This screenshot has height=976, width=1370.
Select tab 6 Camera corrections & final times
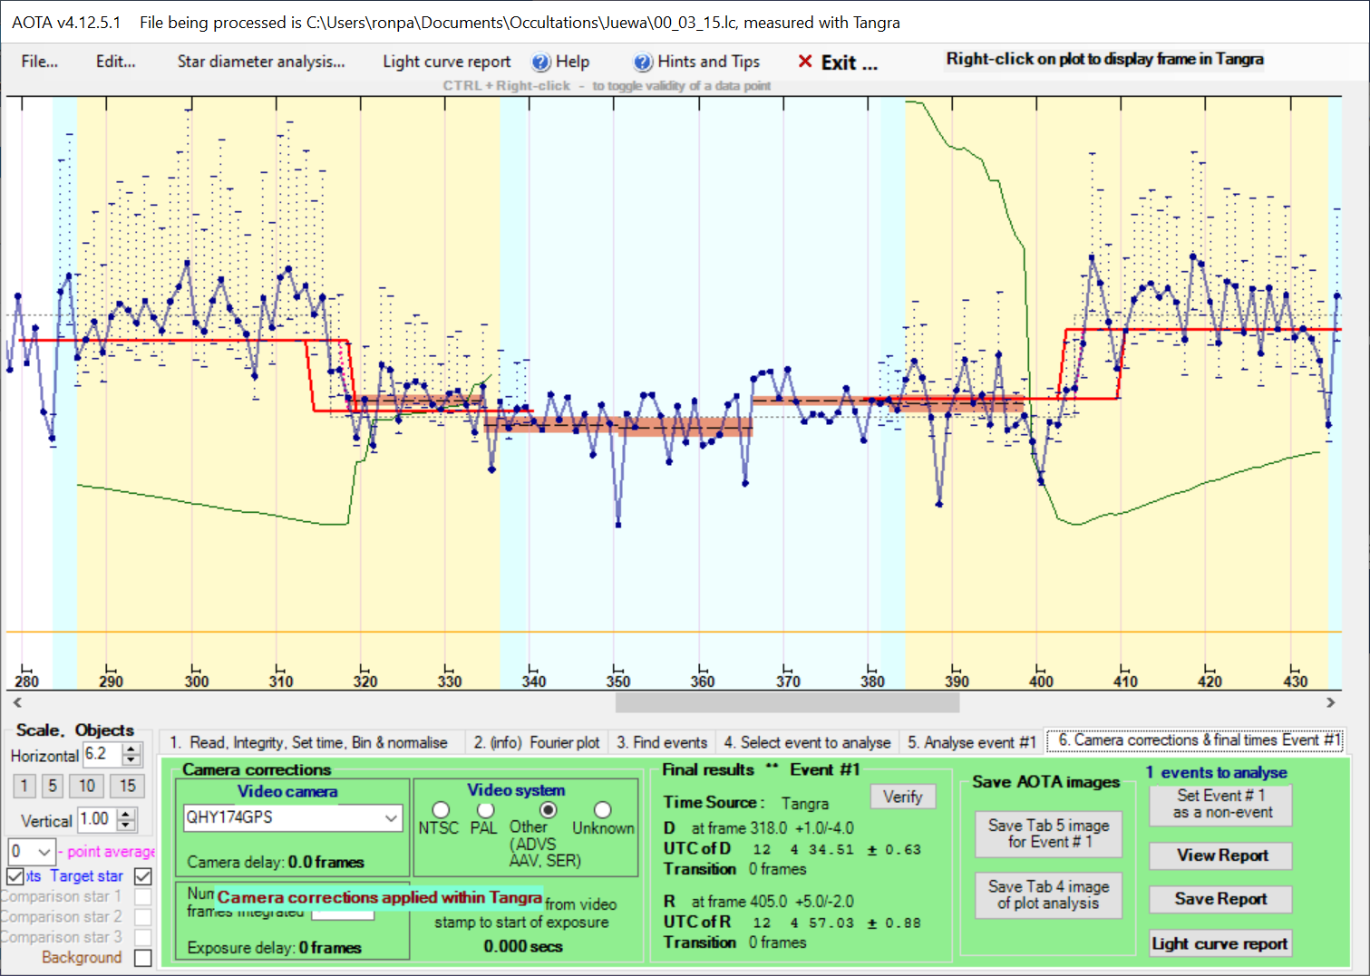(x=1197, y=740)
